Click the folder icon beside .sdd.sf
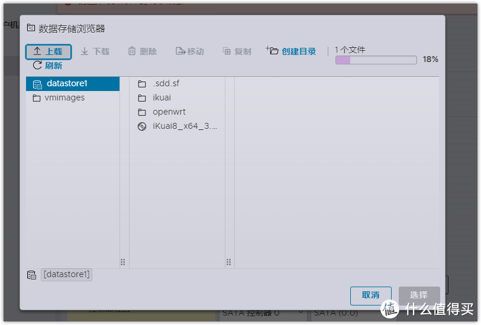Image resolution: width=481 pixels, height=325 pixels. pos(142,84)
